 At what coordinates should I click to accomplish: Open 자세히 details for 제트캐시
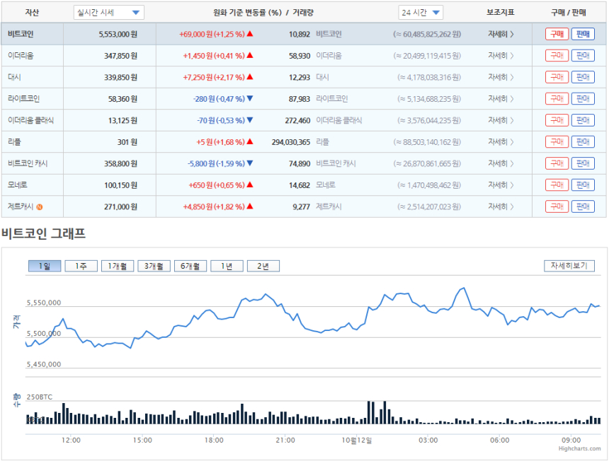coord(501,206)
